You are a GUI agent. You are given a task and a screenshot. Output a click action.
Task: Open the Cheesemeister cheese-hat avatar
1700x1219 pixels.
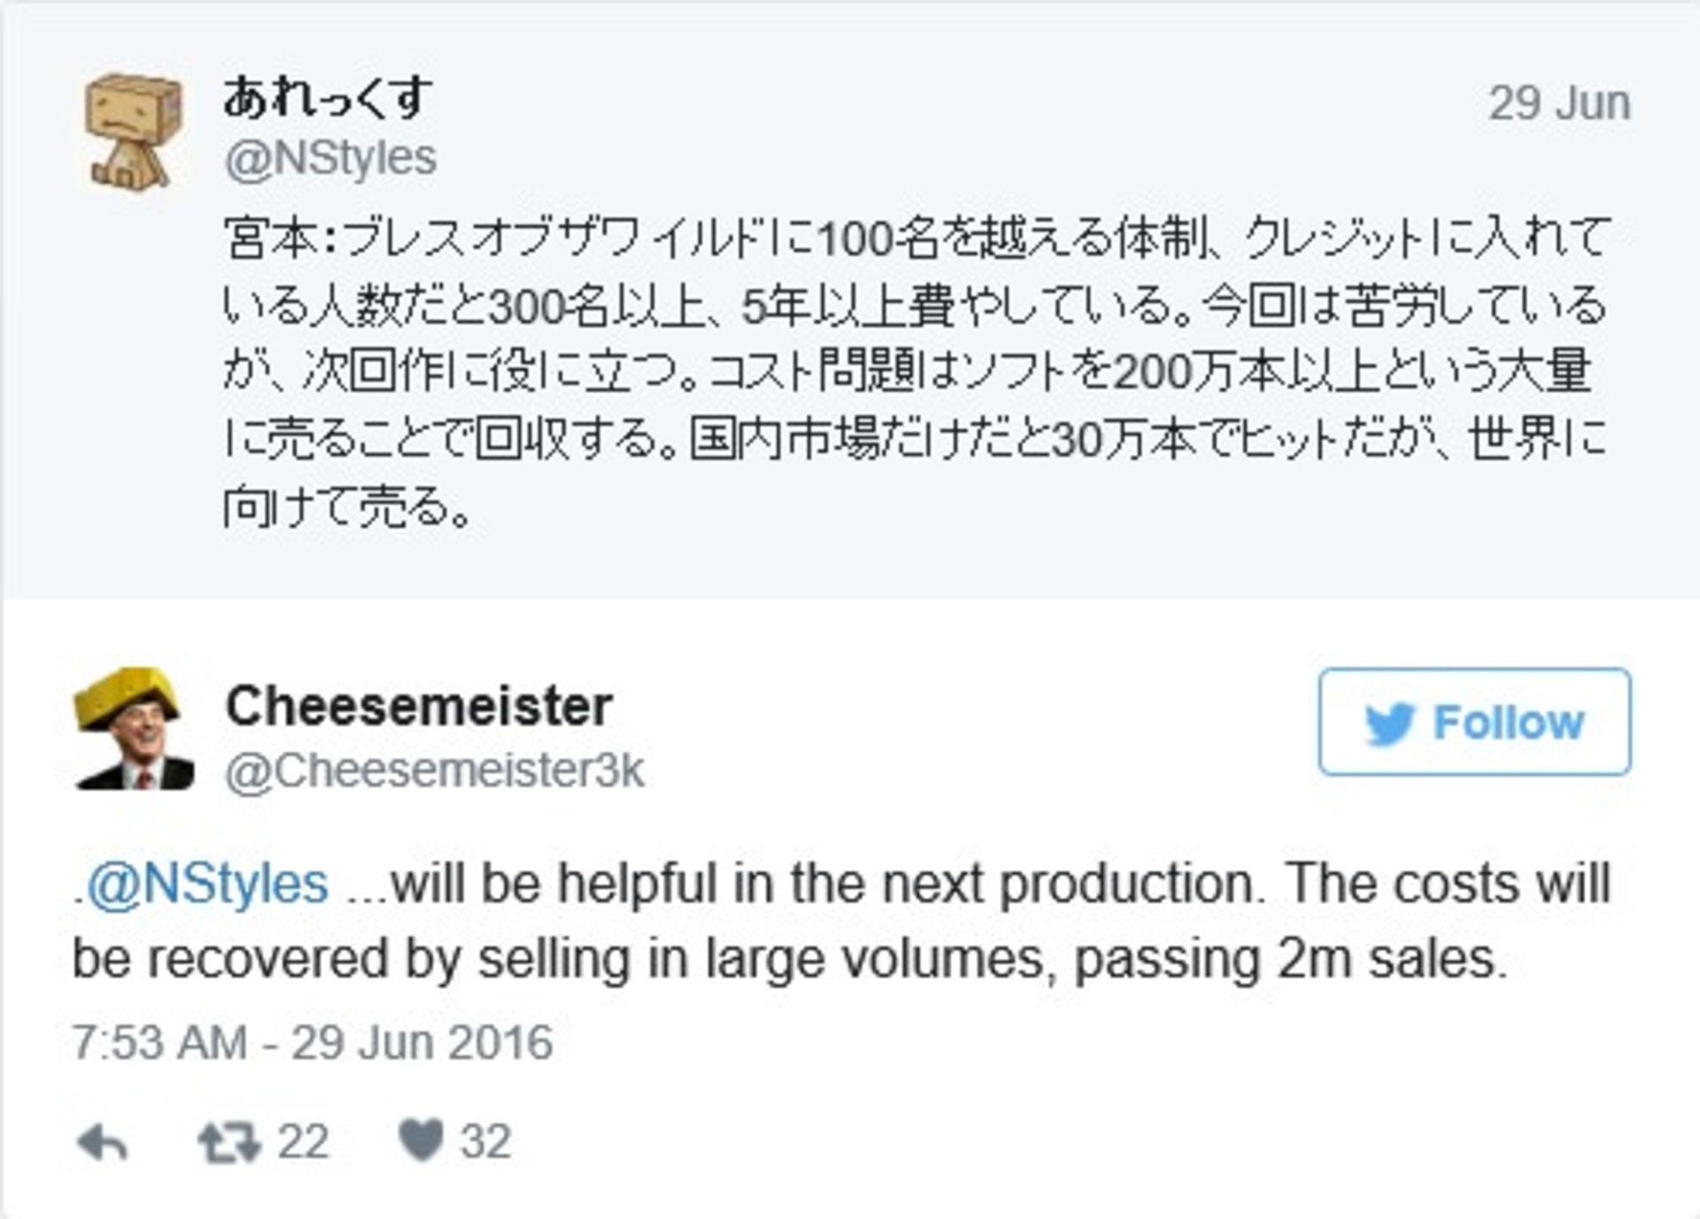133,729
